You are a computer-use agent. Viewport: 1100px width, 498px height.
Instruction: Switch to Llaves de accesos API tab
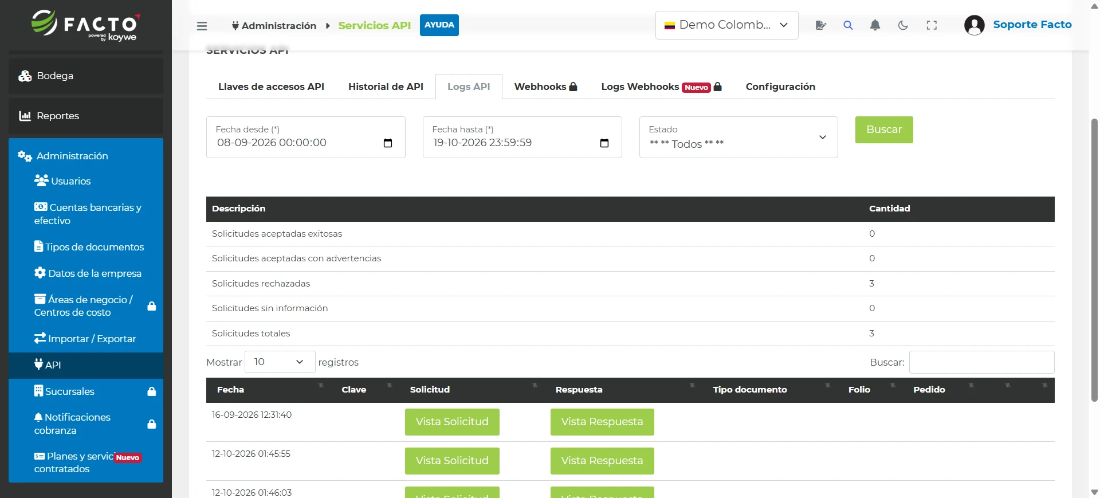[x=271, y=87]
